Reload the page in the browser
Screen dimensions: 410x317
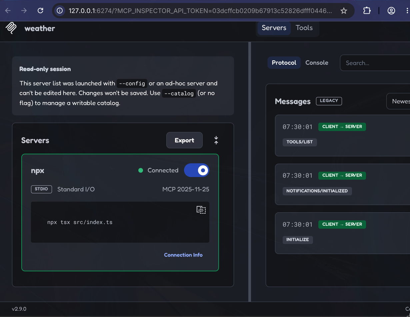[40, 11]
